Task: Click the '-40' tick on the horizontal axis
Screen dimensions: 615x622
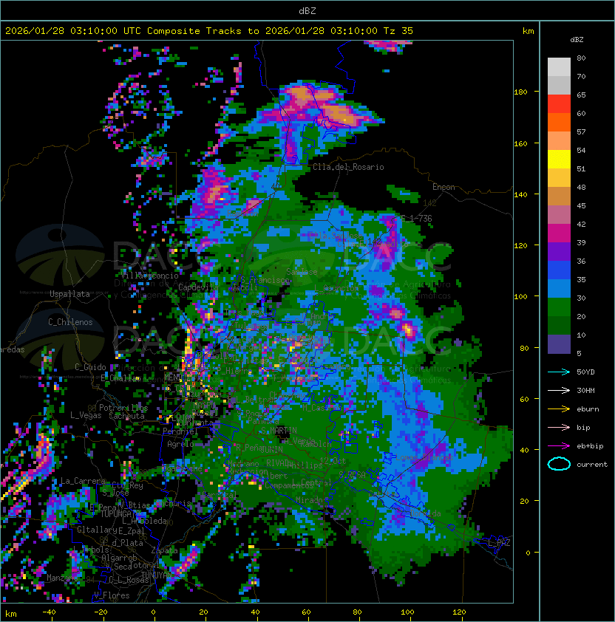Action: click(x=50, y=612)
